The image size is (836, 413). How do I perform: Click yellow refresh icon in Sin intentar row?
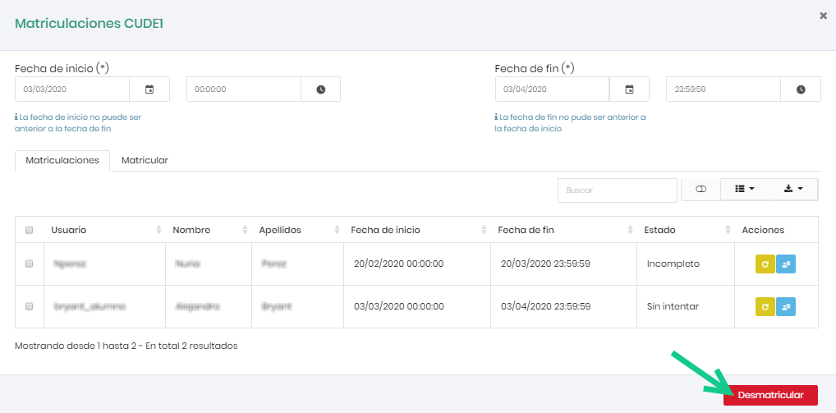tap(765, 306)
